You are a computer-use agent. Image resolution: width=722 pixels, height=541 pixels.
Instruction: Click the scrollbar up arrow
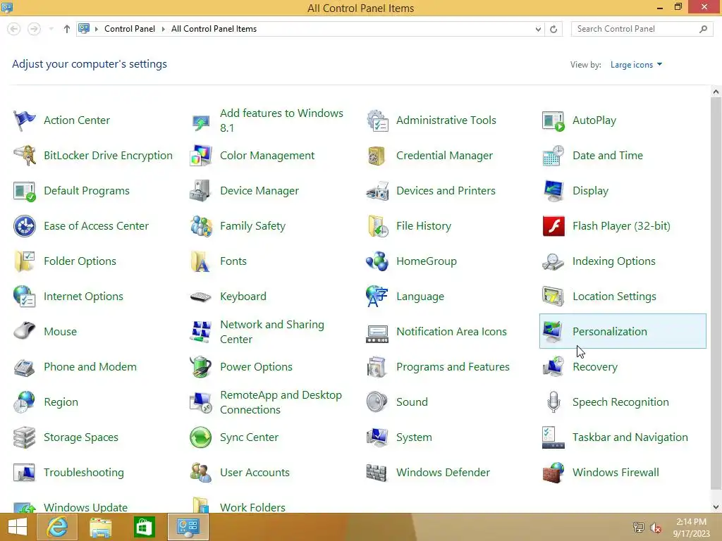click(716, 92)
